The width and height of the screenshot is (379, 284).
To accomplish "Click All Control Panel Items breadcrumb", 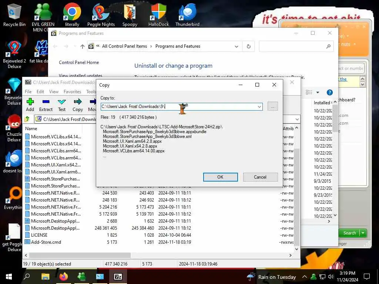I will pos(124,46).
